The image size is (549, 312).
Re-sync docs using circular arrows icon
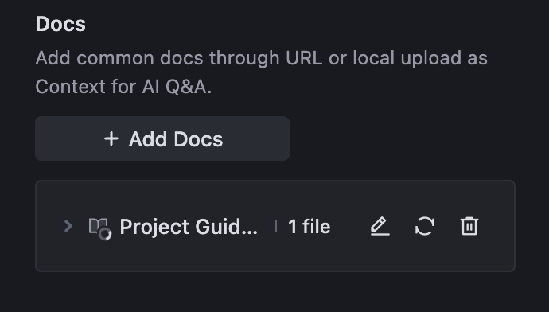click(425, 226)
